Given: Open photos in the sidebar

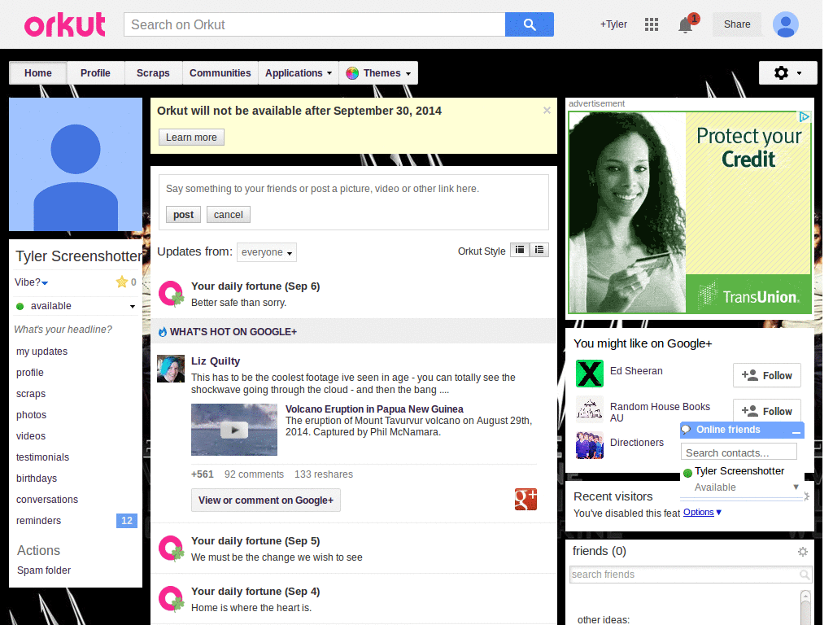Looking at the screenshot, I should click(x=32, y=414).
